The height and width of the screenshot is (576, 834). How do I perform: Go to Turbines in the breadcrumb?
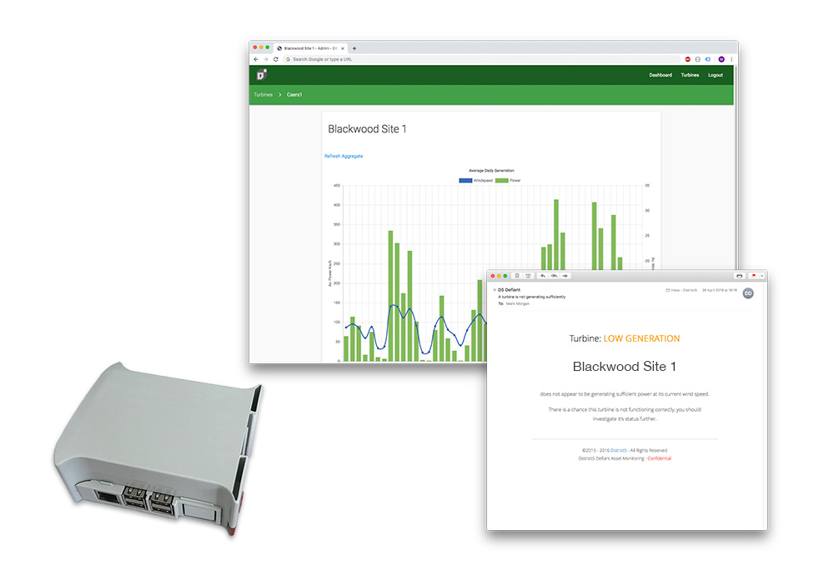(x=264, y=95)
